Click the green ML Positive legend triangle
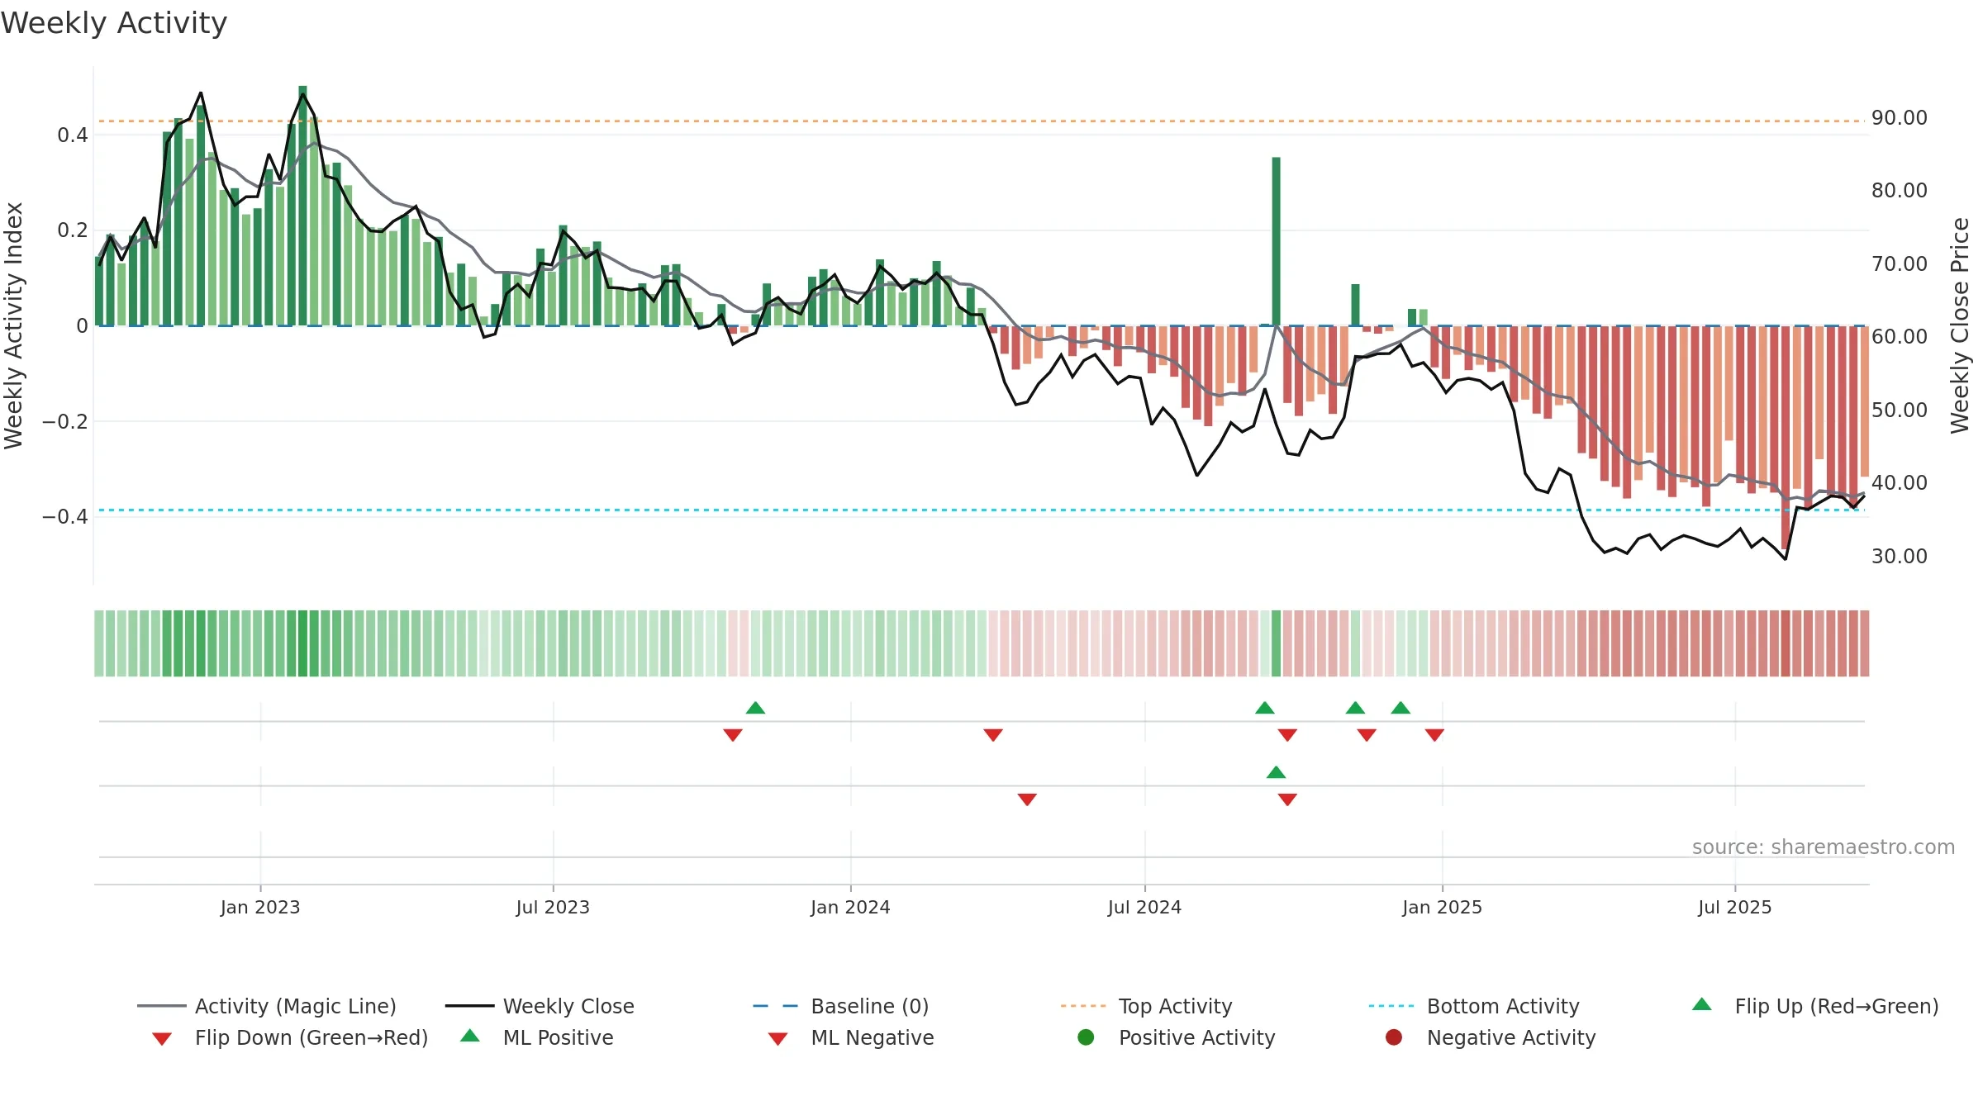The image size is (1983, 1115). (x=470, y=1036)
